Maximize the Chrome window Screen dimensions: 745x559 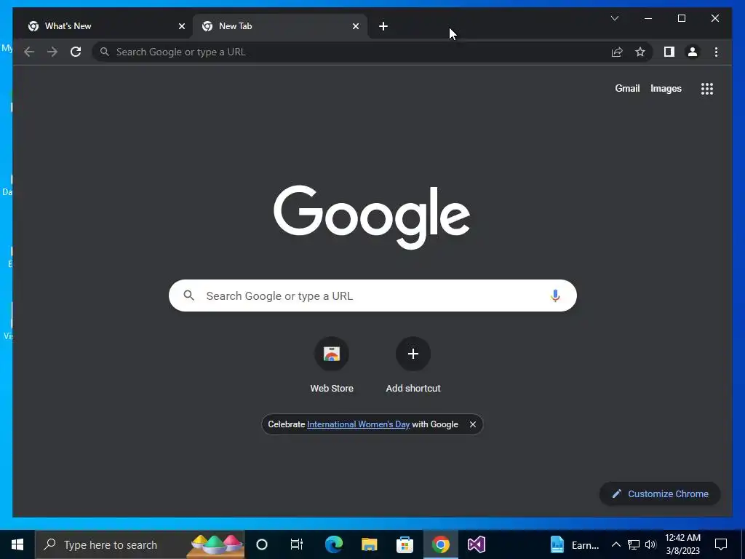point(681,18)
